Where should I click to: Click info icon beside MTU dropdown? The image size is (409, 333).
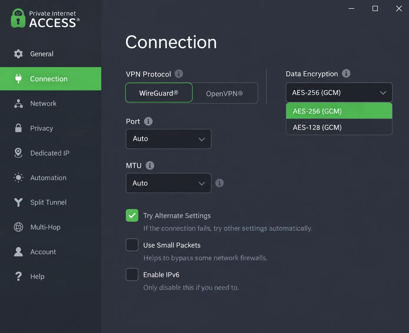[220, 183]
